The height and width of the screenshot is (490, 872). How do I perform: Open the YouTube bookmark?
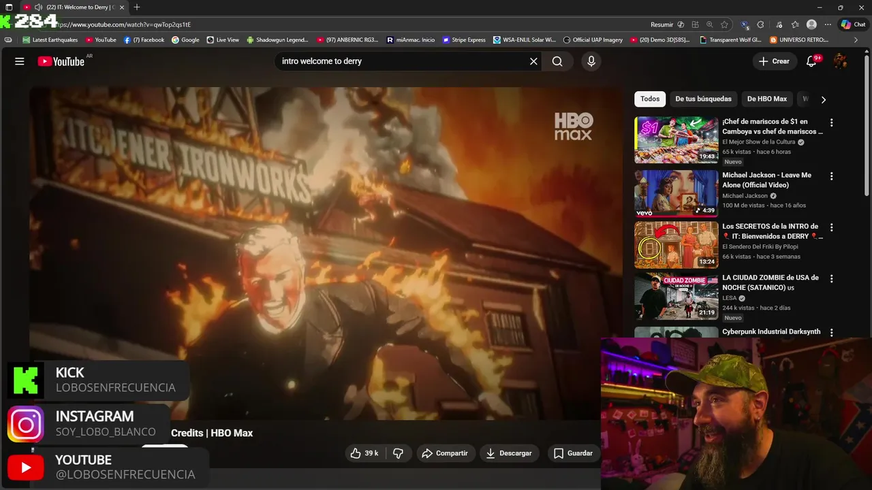101,40
